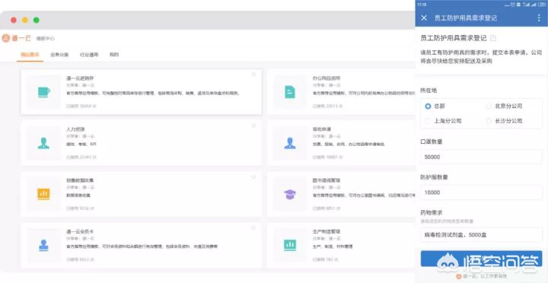Open the 人力资源 person icon template
The width and height of the screenshot is (548, 283).
[43, 143]
